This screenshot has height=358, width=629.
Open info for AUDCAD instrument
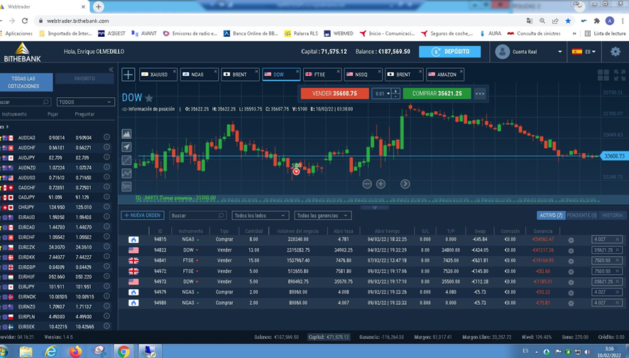click(106, 137)
